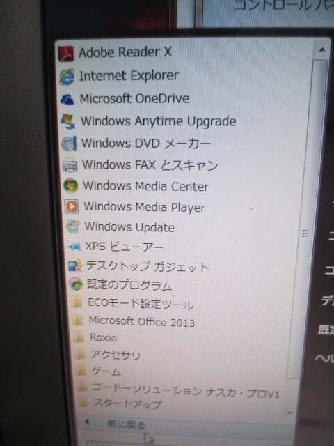Click the scrollbar up arrow in program list

pos(321,50)
